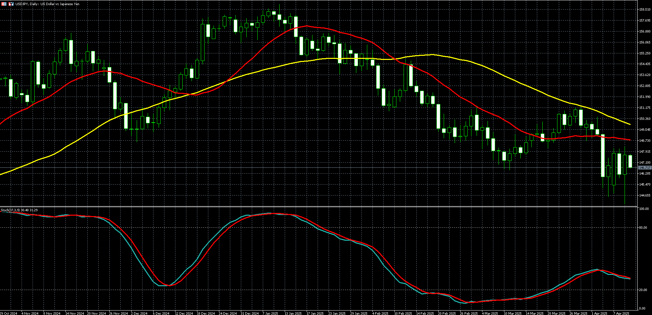Click the 10 Feb 2025 date label

pos(403,313)
